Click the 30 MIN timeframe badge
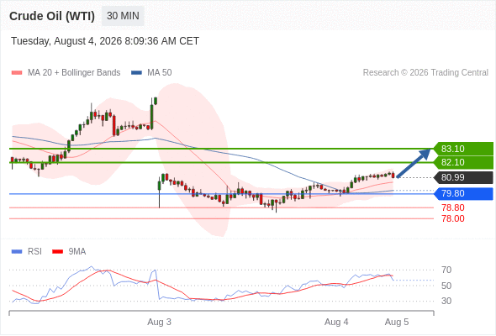 [123, 16]
